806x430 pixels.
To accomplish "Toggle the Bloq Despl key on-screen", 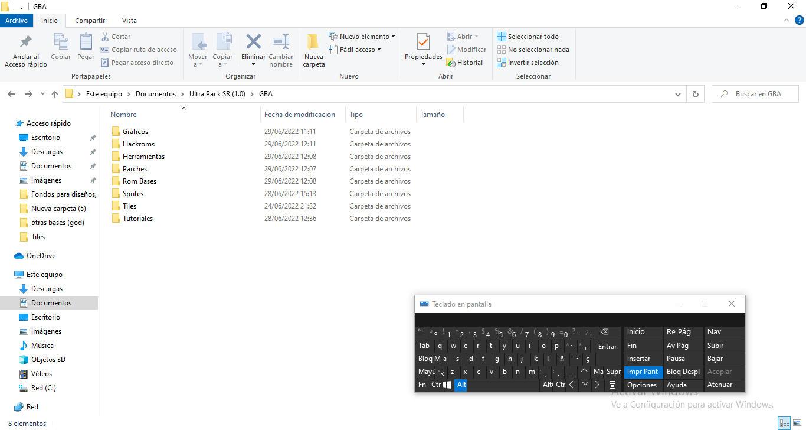I will [683, 372].
